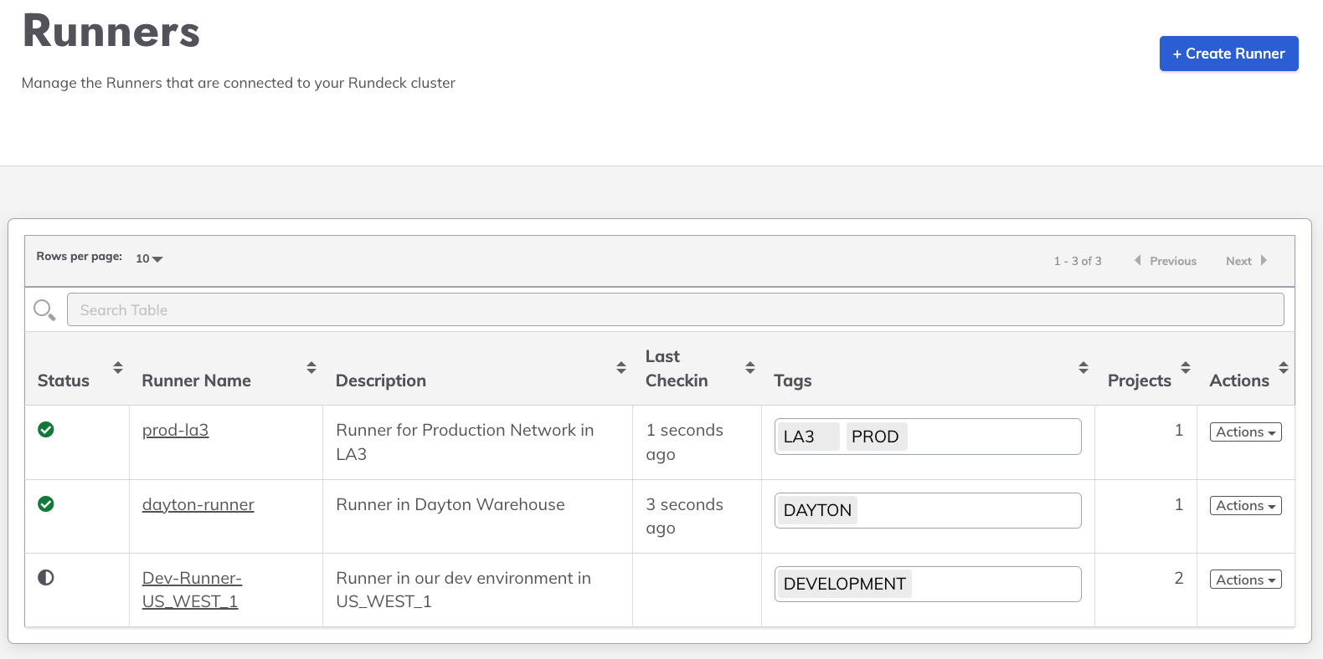Image resolution: width=1323 pixels, height=659 pixels.
Task: Expand Actions menu for dayton-runner
Action: tap(1245, 506)
